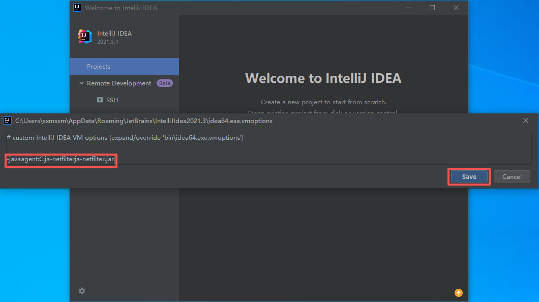Click the IntelliJ icon in Welcome title bar
539x302 pixels.
pyautogui.click(x=77, y=8)
